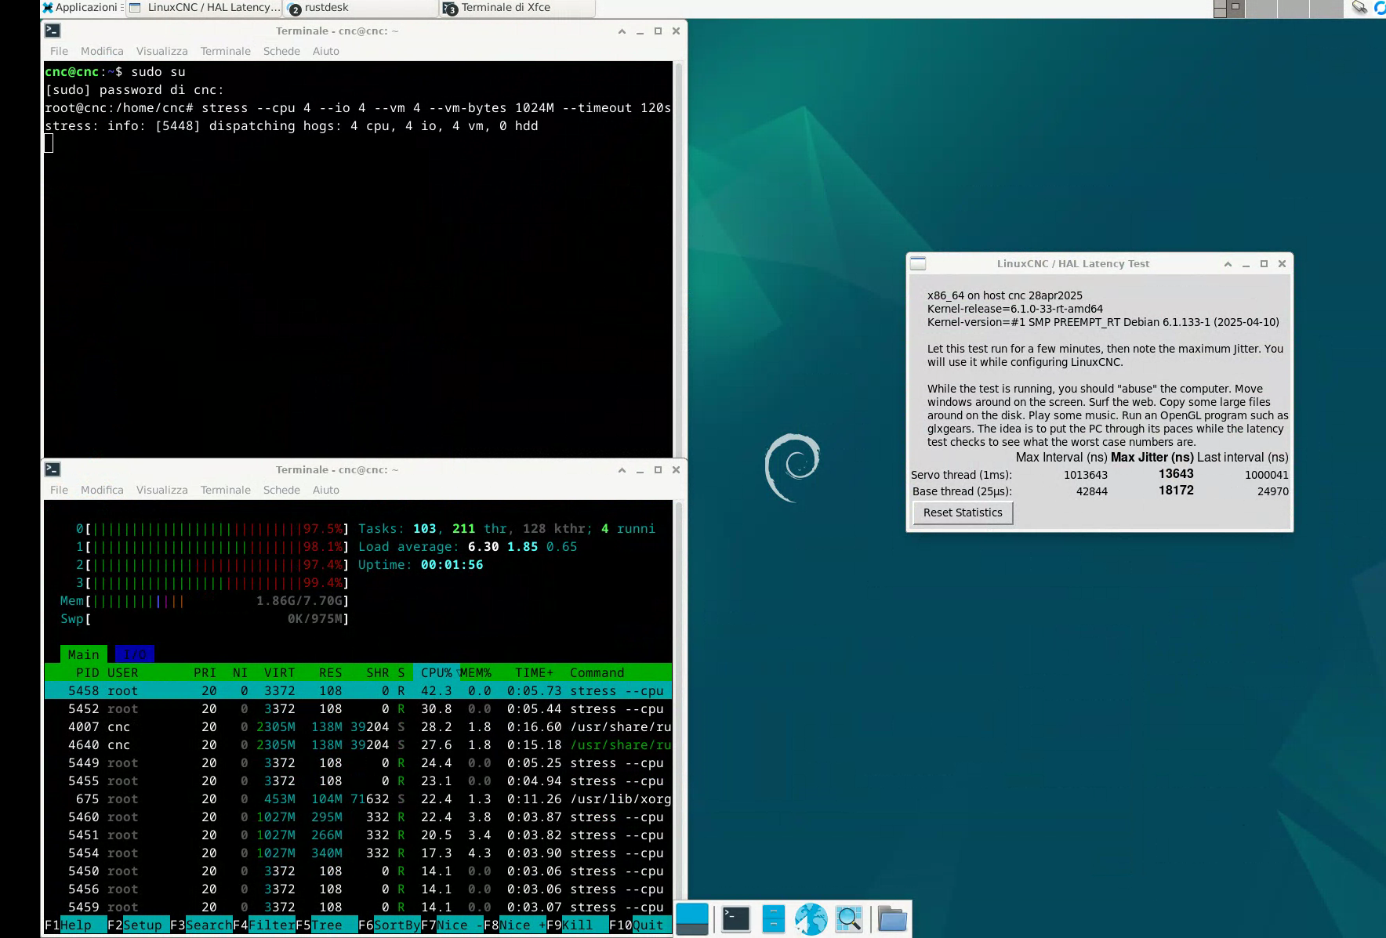This screenshot has height=938, width=1386.
Task: Click F8 Nice + in the htop footer
Action: 514,925
